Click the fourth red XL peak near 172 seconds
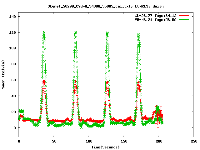 138,82
